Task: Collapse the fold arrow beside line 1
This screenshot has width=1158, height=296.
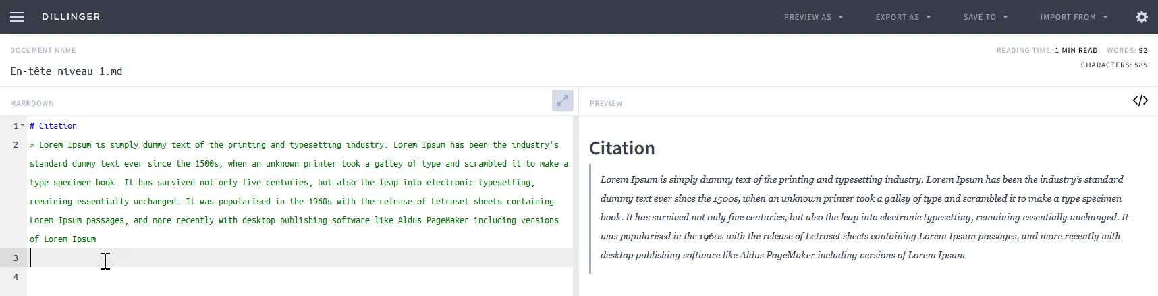Action: point(22,125)
